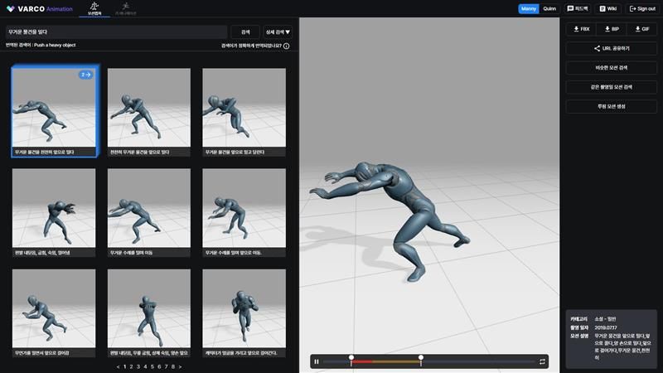Screen dimensions: 663x373
Task: Download the motion as GIF
Action: pyautogui.click(x=641, y=29)
